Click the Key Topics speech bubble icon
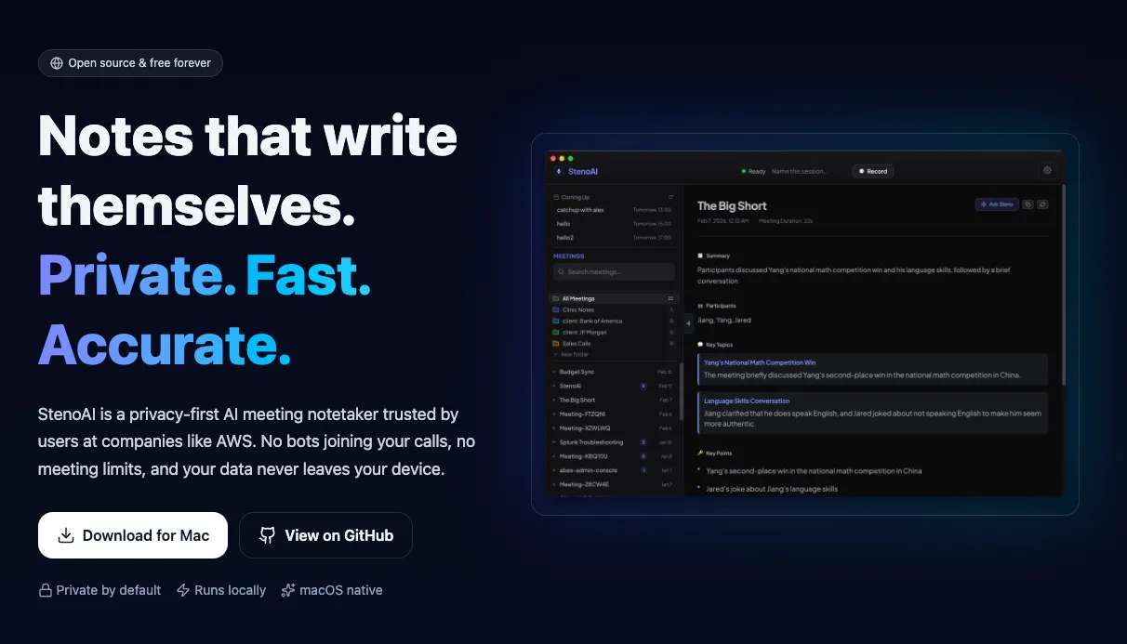 pos(700,345)
